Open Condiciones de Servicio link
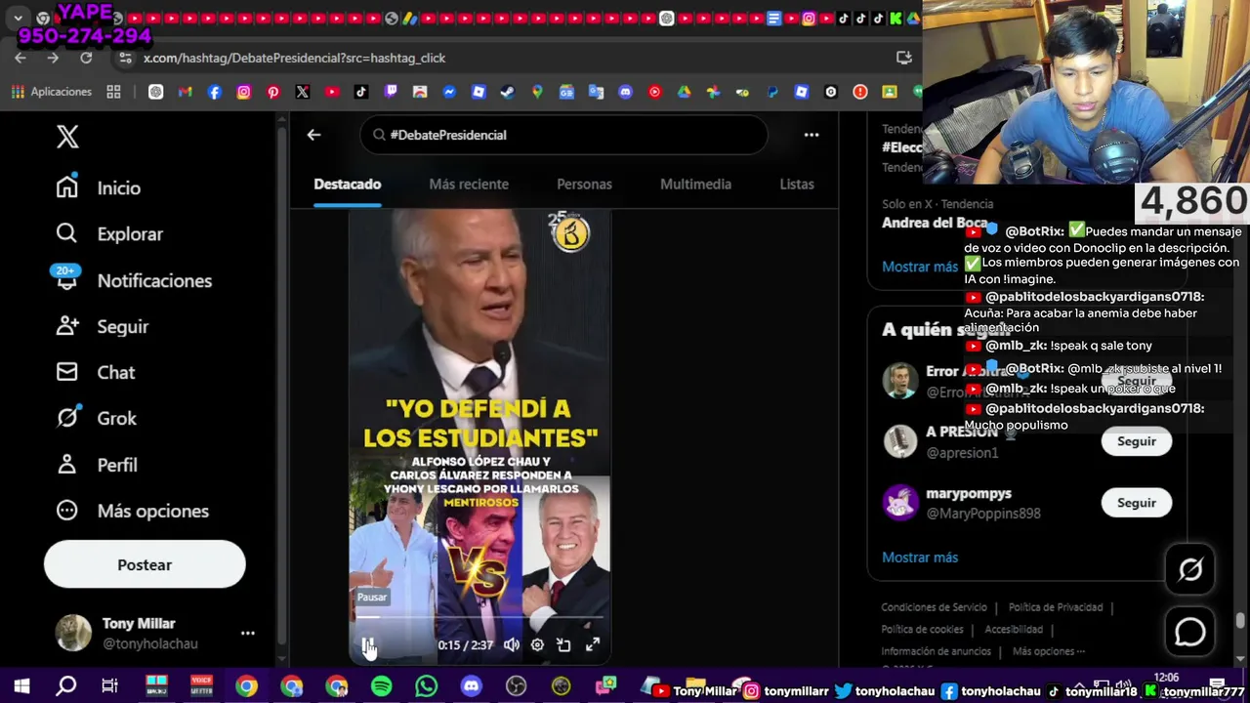Screen dimensions: 1250x703 935,607
